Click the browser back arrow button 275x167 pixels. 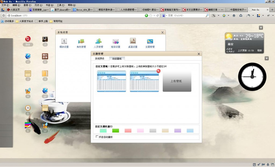pyautogui.click(x=4, y=15)
